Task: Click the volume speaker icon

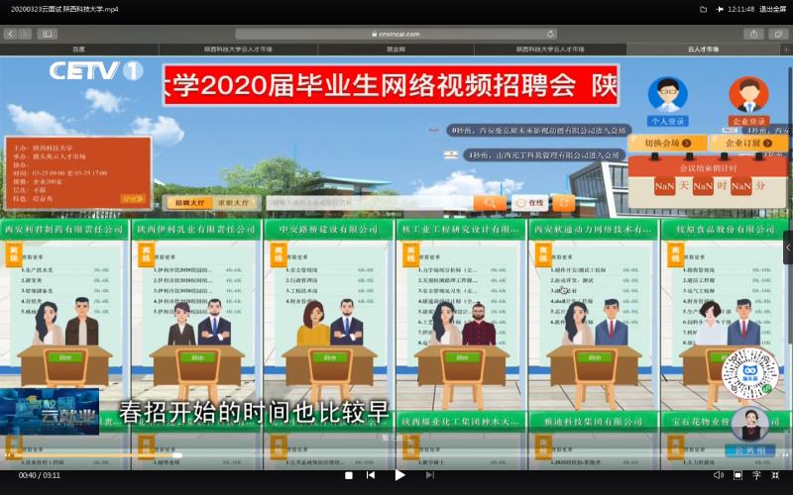Action: 718,475
